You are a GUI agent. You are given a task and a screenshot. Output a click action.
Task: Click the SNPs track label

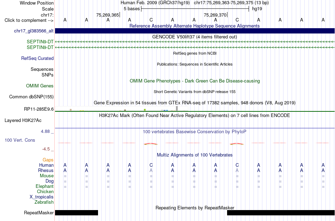coord(48,75)
